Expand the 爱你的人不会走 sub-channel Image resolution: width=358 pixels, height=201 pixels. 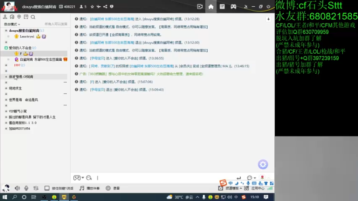tap(6, 48)
